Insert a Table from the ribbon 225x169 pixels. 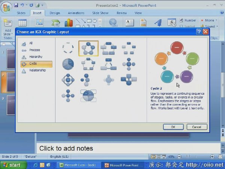22,23
